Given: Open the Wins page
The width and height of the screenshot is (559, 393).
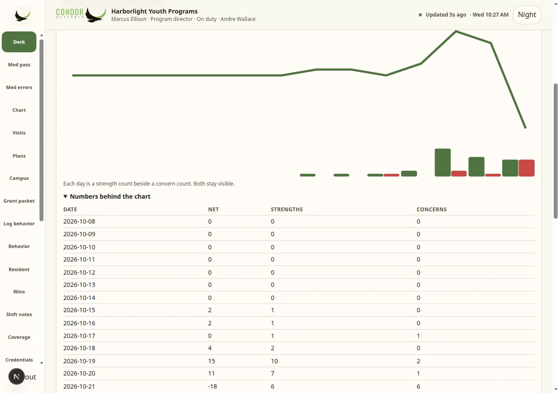Looking at the screenshot, I should [19, 292].
